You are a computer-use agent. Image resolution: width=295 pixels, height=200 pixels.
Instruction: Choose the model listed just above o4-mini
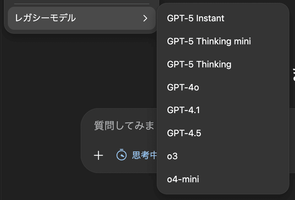tap(172, 156)
